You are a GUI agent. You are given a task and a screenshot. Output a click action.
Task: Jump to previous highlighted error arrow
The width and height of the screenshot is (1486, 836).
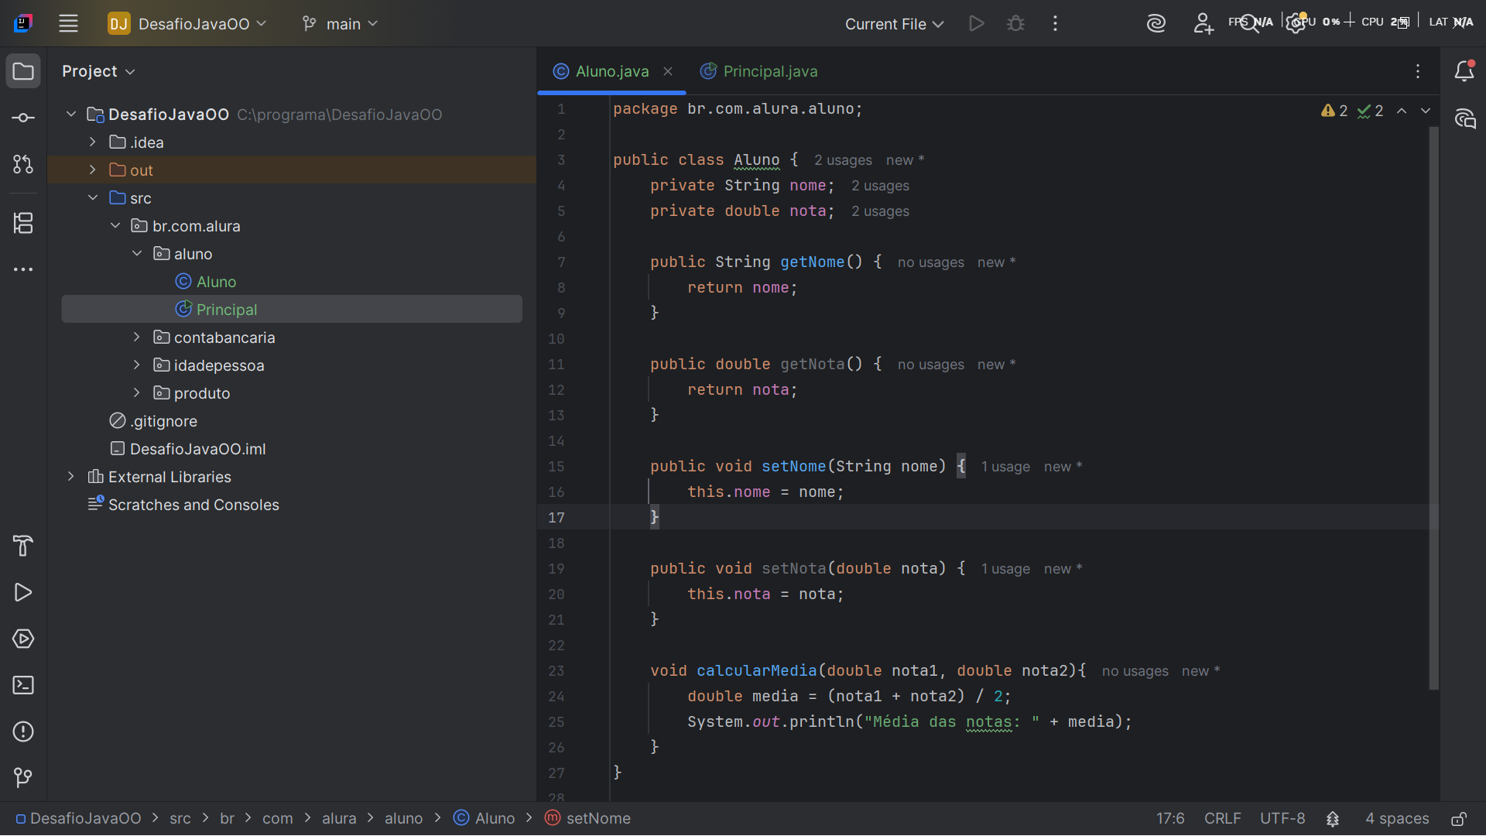[1402, 111]
